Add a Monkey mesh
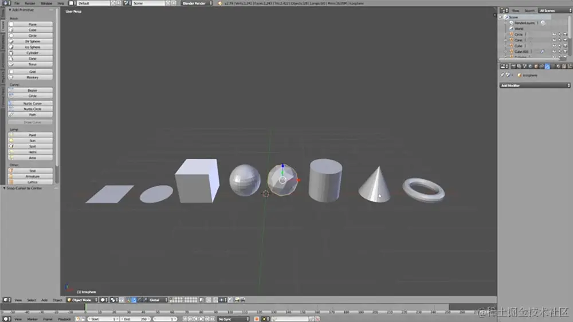The image size is (573, 322). pos(30,77)
